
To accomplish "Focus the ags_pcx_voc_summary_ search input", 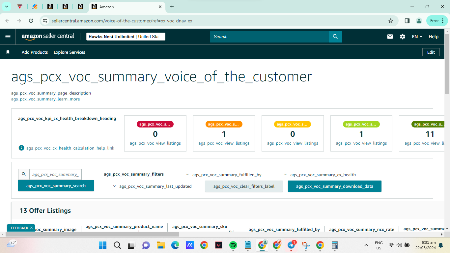I will point(55,174).
